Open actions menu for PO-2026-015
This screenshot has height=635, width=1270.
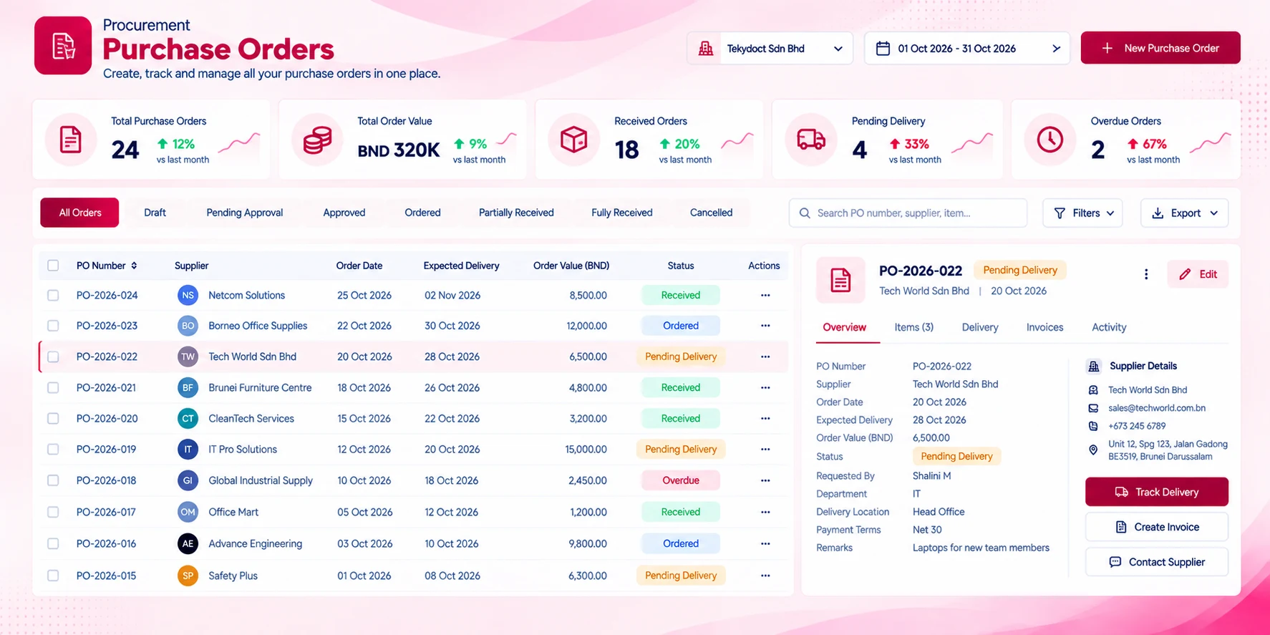[x=765, y=576]
